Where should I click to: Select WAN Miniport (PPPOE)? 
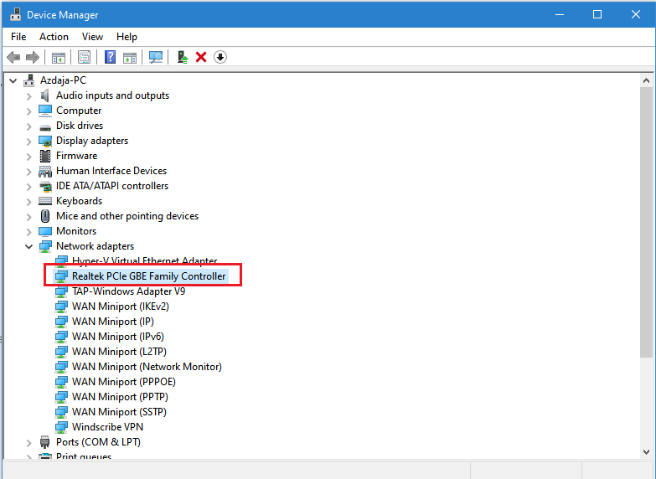coord(124,382)
